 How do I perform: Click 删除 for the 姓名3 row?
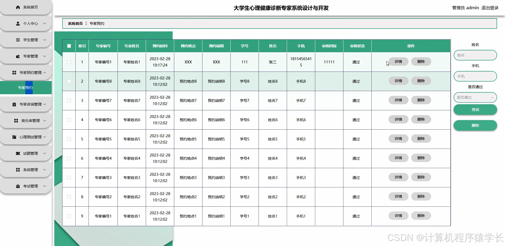pyautogui.click(x=421, y=177)
